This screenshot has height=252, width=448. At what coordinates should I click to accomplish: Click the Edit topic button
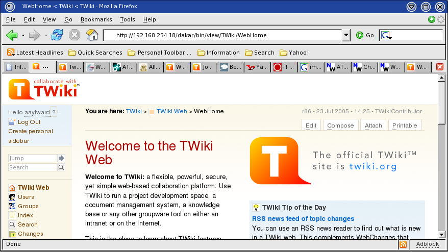click(x=311, y=125)
